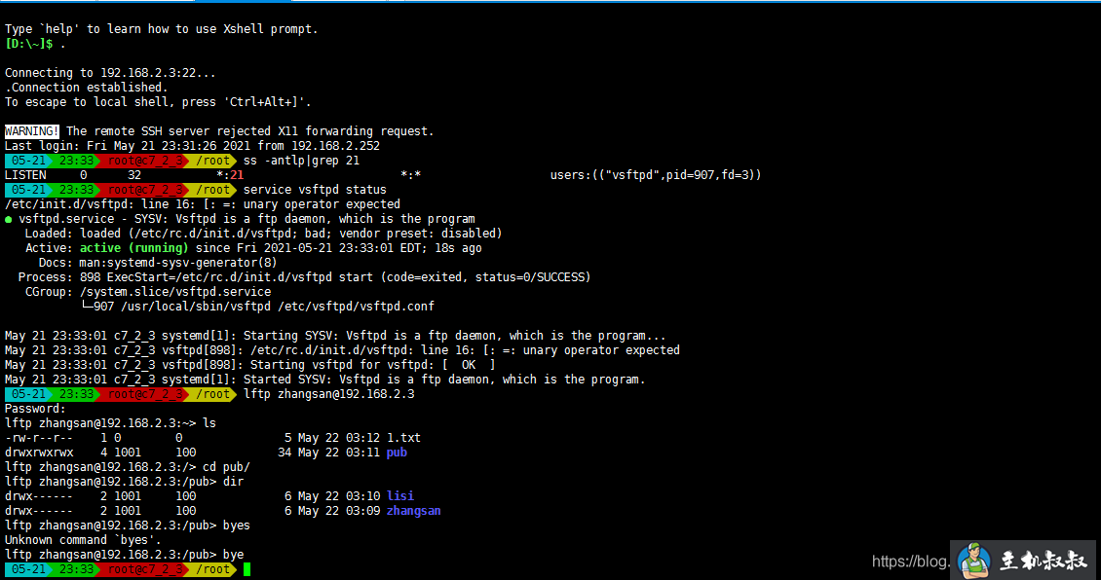
Task: Click the 'service vsftpd status' command text
Action: point(315,190)
